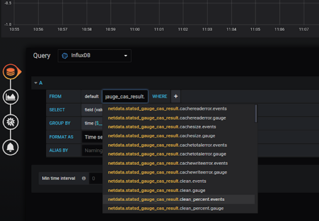Select cachesize.gauge measurement
319x221 pixels.
(x=161, y=136)
